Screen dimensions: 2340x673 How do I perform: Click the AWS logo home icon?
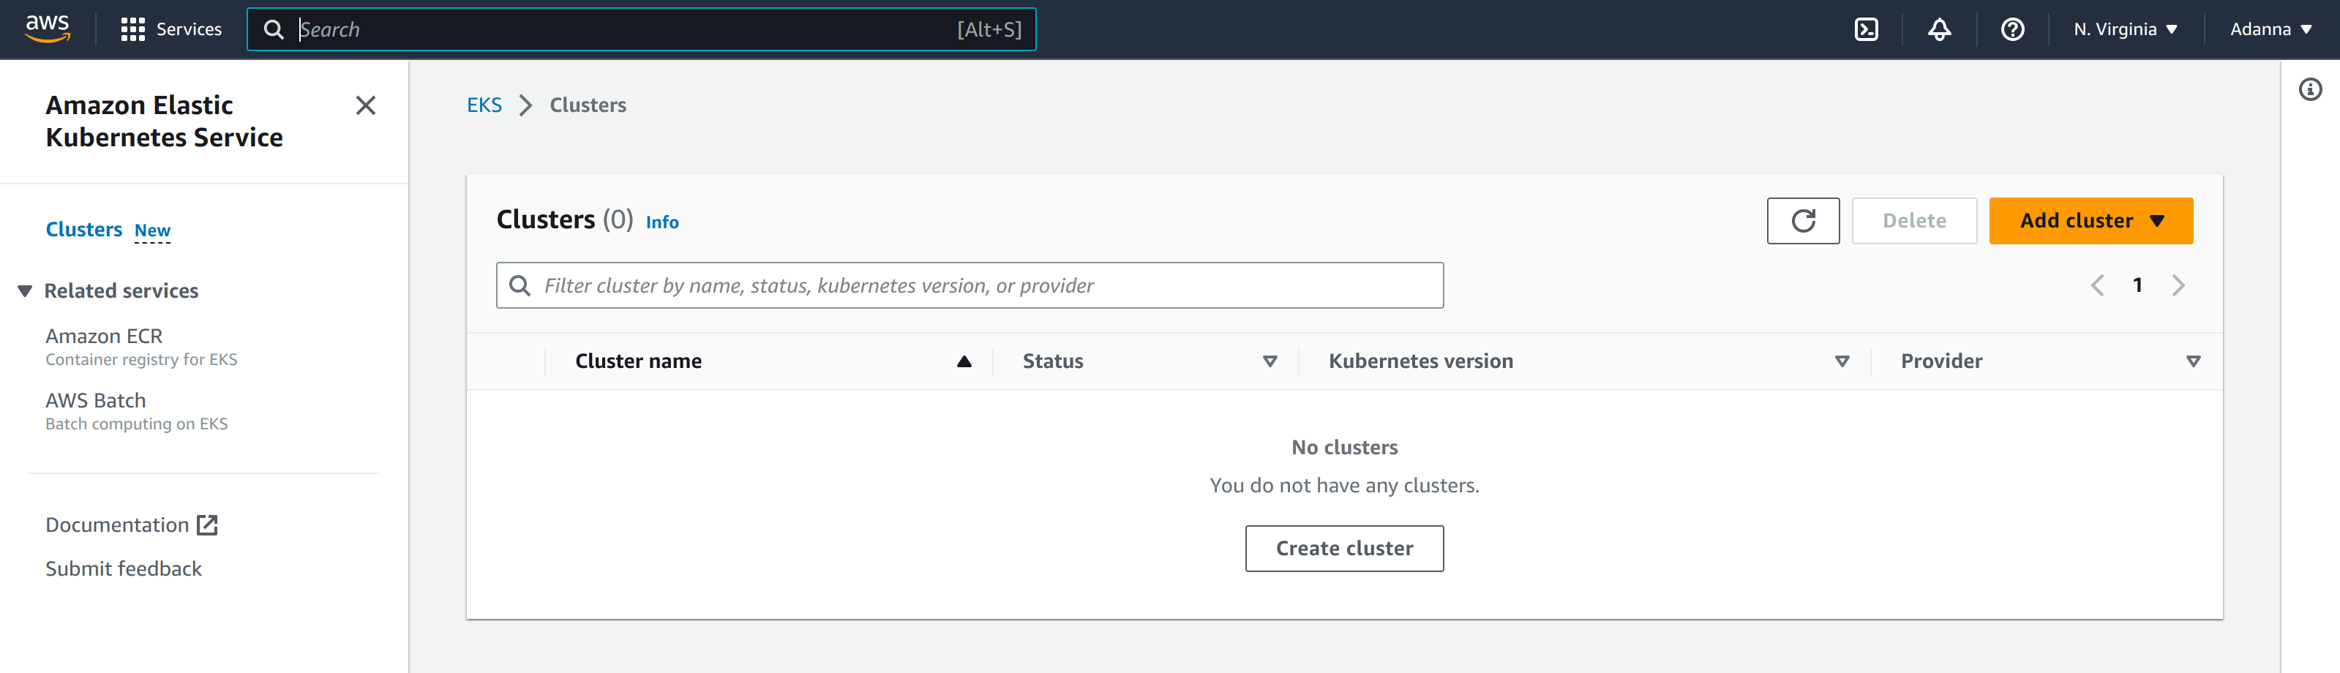[x=48, y=29]
